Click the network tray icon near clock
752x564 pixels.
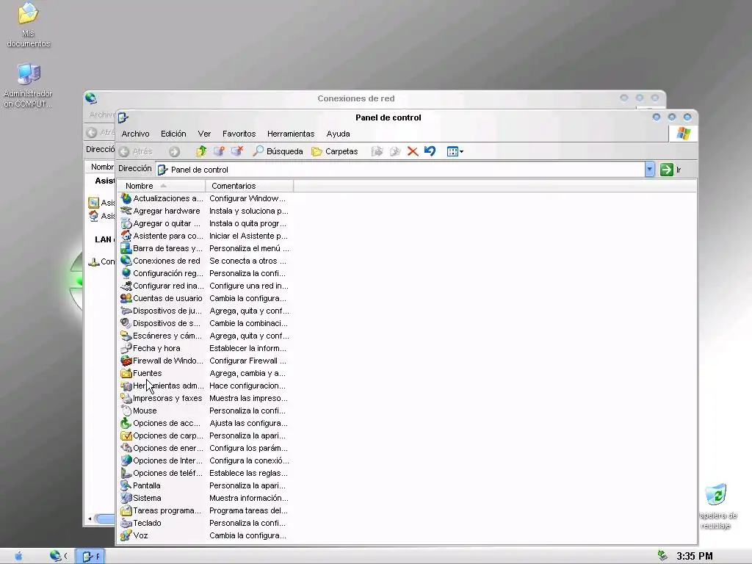pos(663,556)
